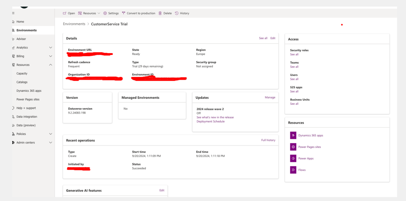406x201 pixels.
Task: Click the Dynamics 365 apps resource icon
Action: pos(293,135)
